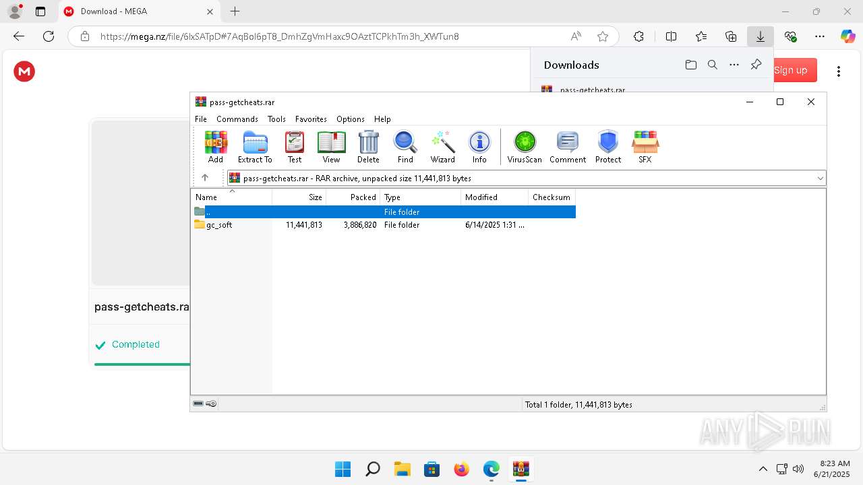Viewport: 863px width, 485px height.
Task: Open Edge Extensions puzzle icon
Action: point(638,36)
